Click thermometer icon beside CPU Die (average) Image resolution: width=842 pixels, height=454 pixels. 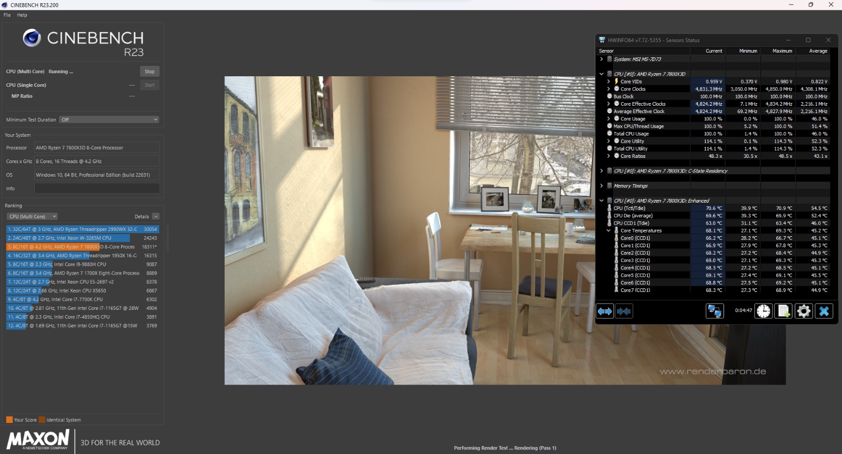tap(609, 216)
